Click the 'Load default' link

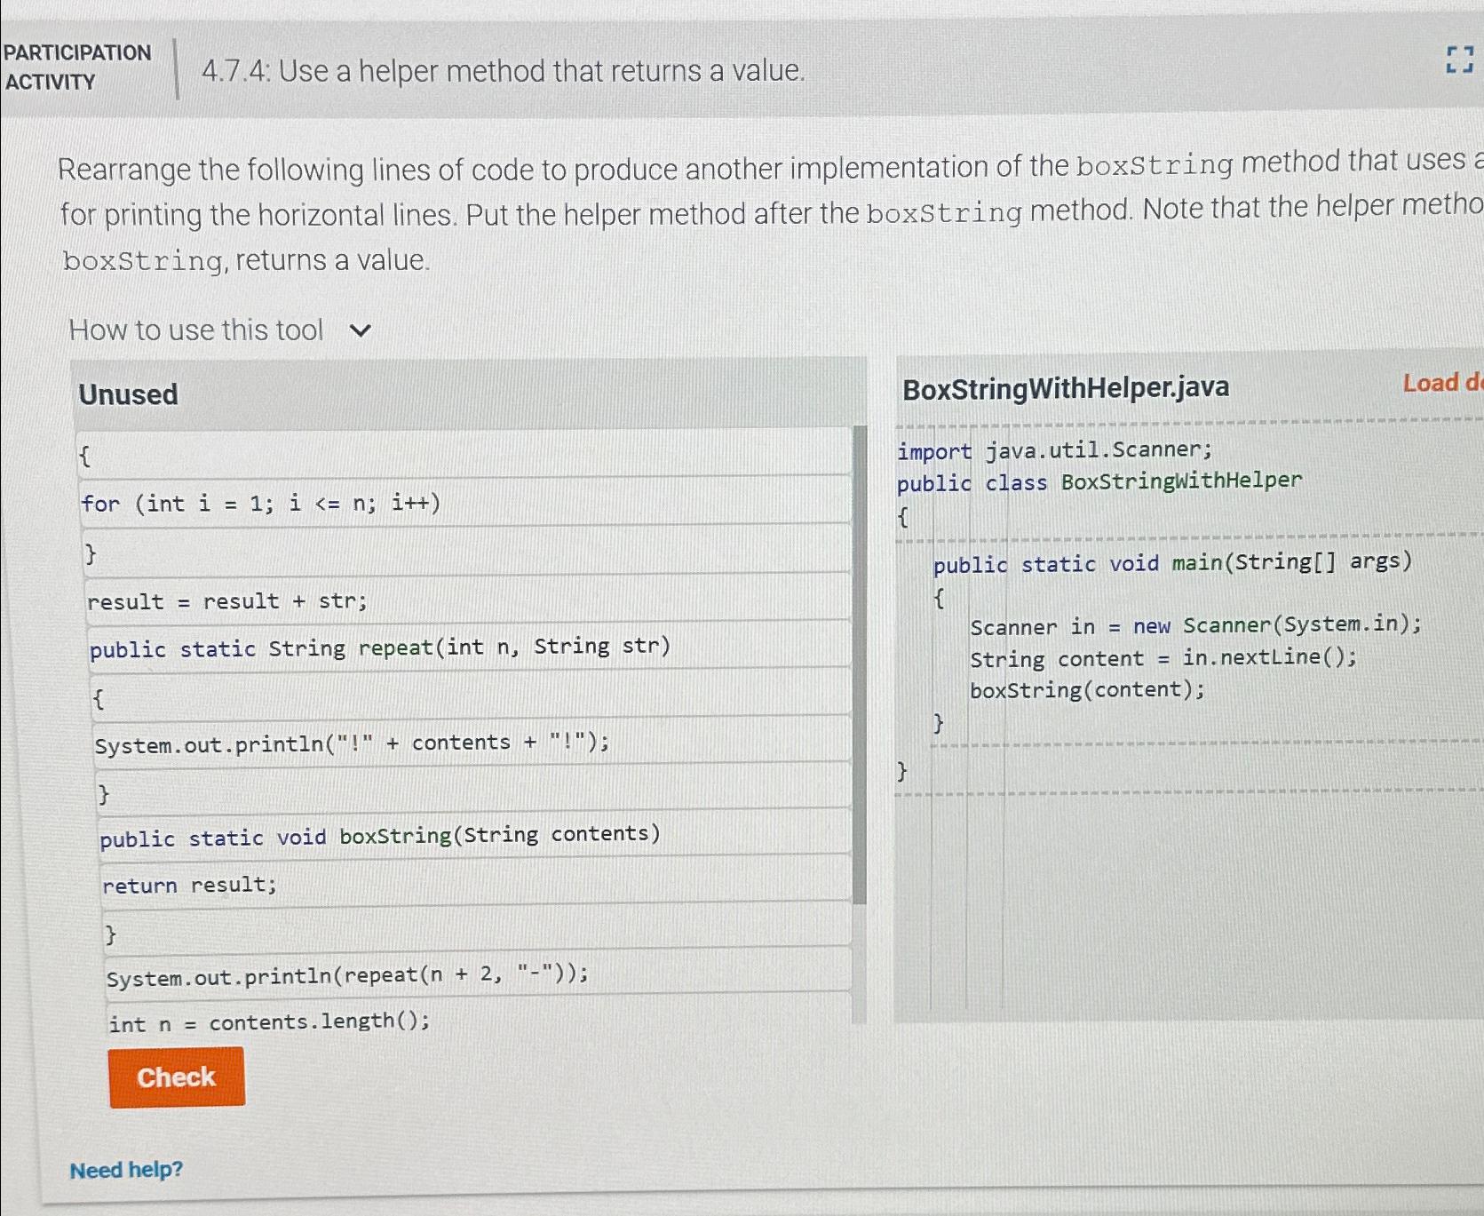(1442, 383)
